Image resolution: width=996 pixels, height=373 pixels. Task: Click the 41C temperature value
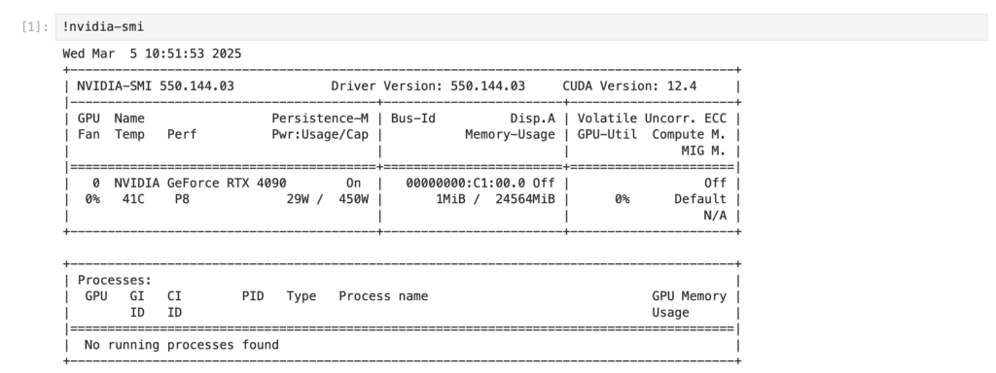[x=133, y=199]
